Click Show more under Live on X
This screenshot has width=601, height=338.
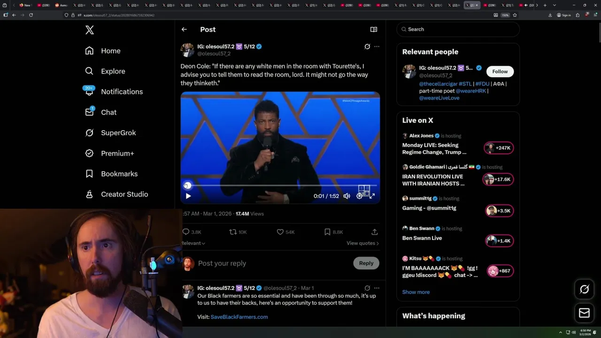[416, 292]
